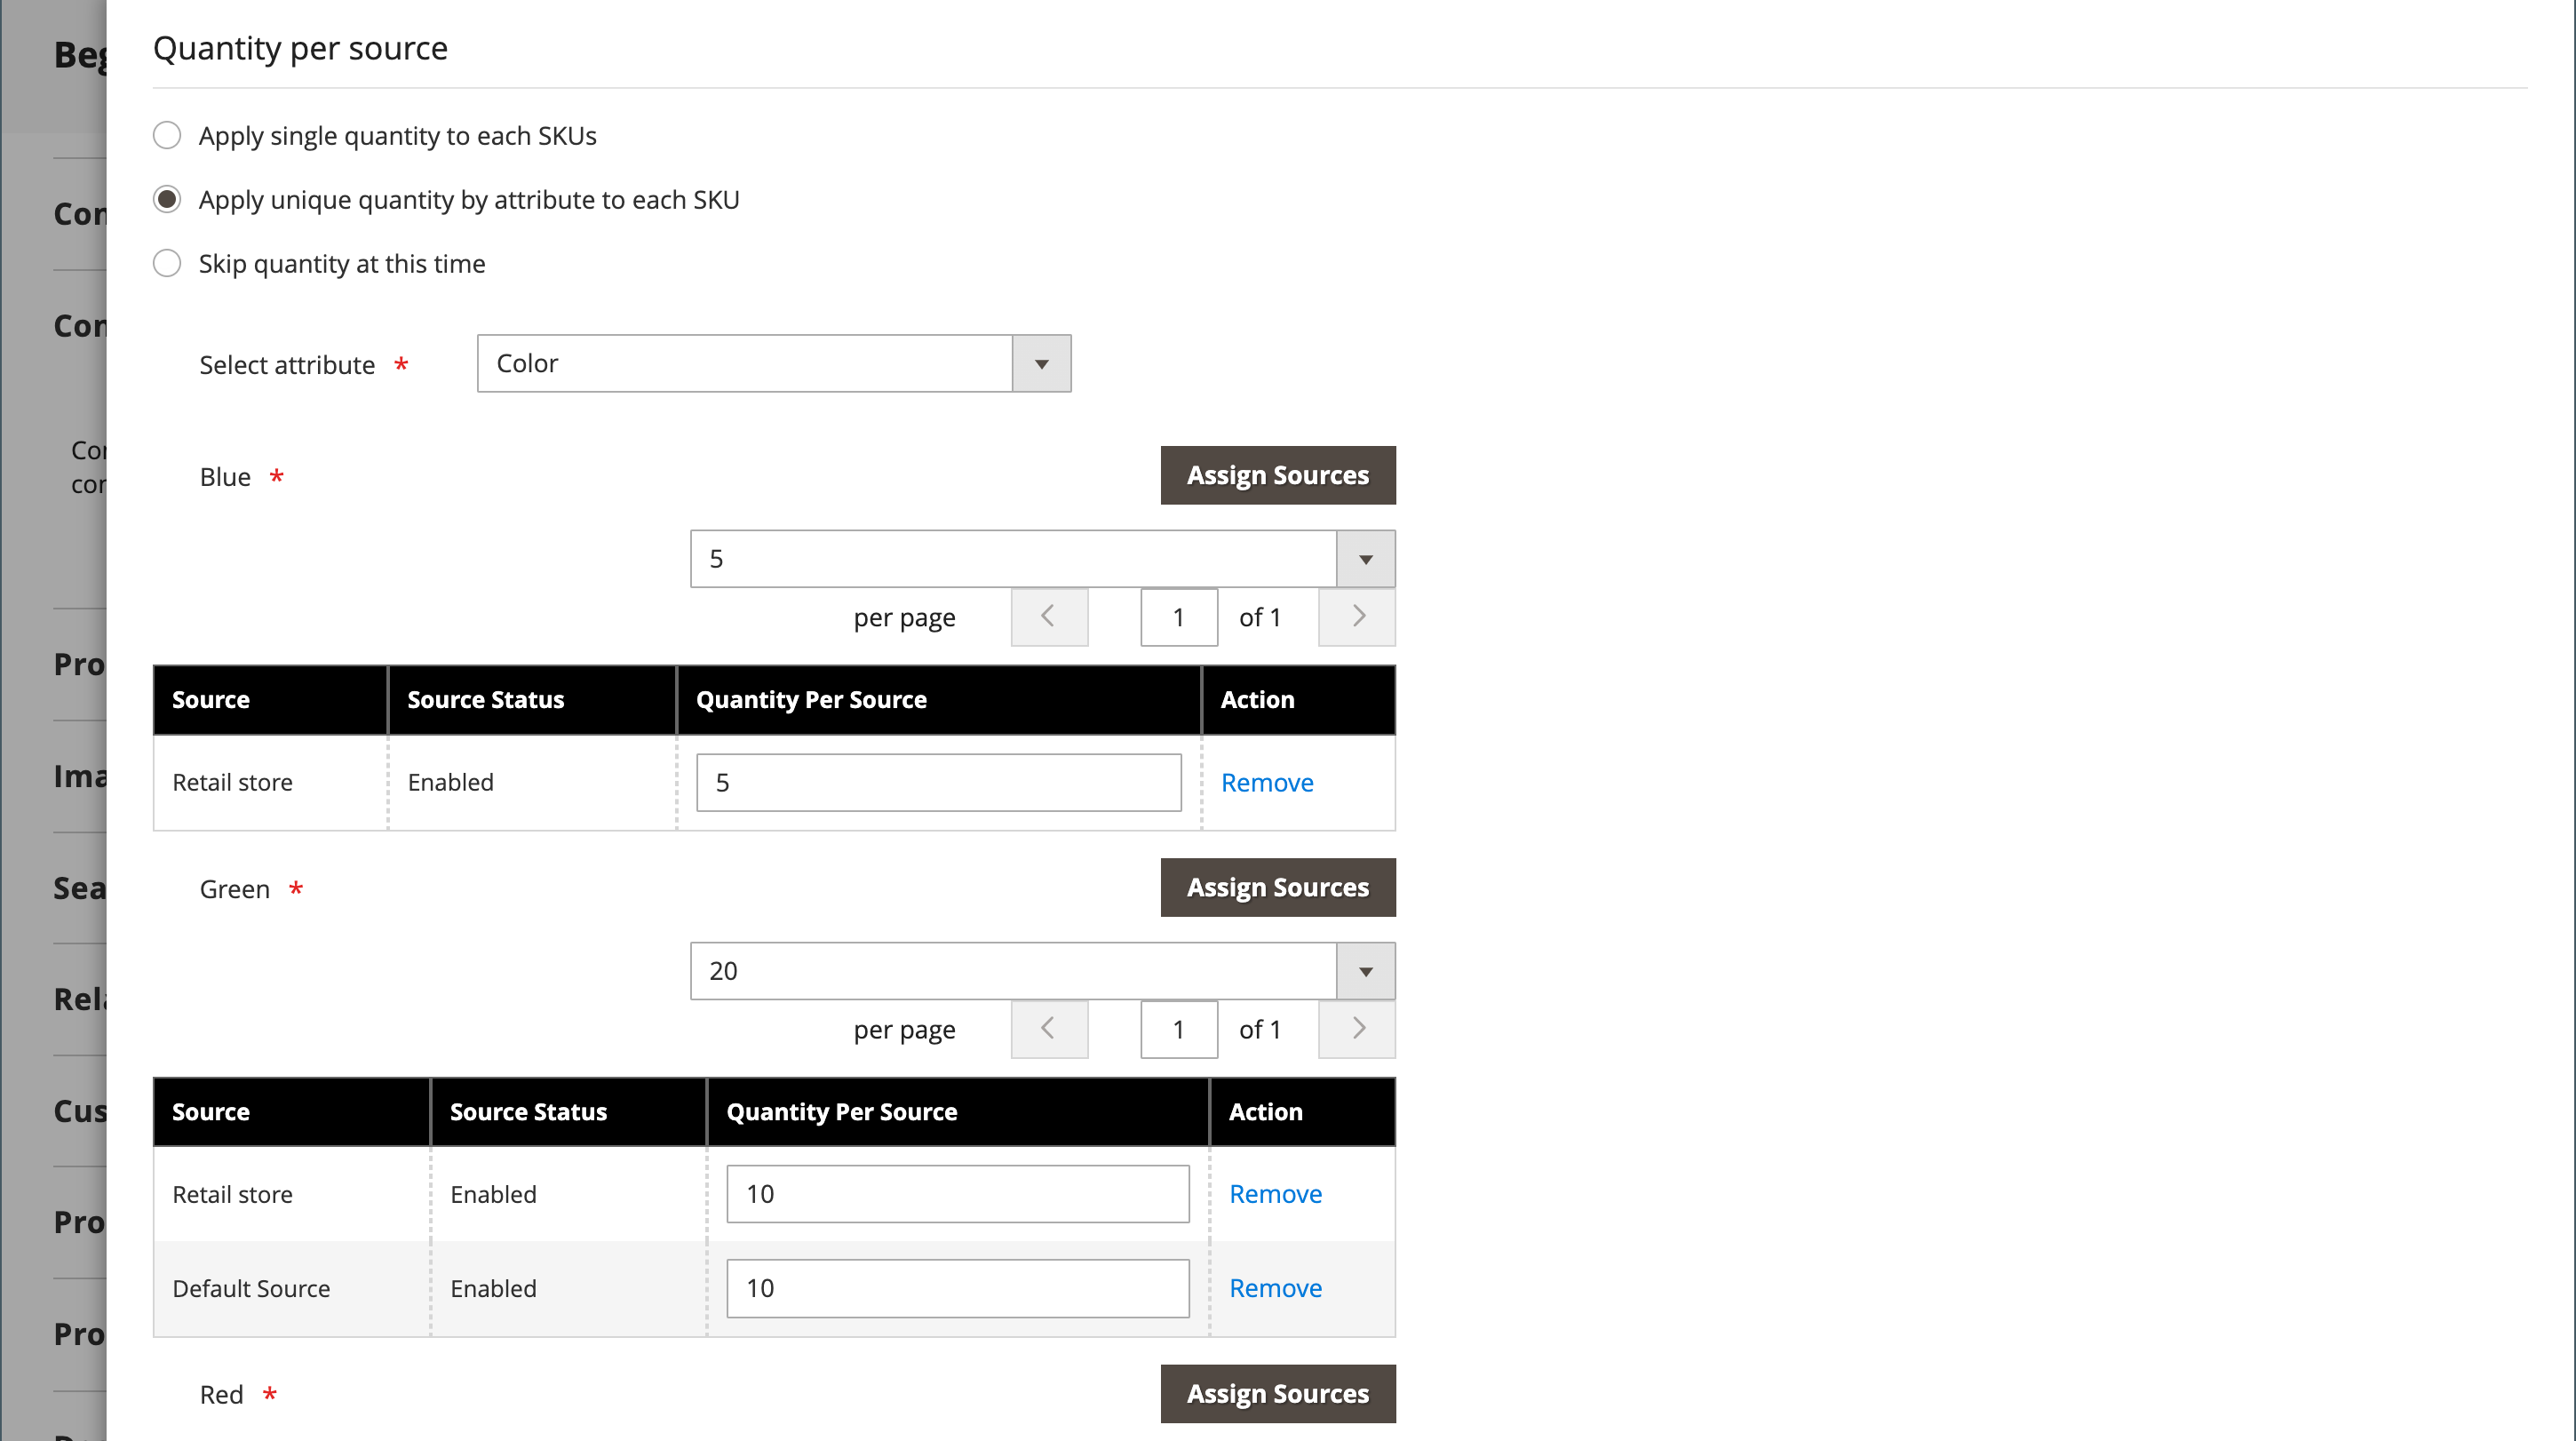The image size is (2576, 1441).
Task: Click Assign Sources for Green
Action: (1278, 887)
